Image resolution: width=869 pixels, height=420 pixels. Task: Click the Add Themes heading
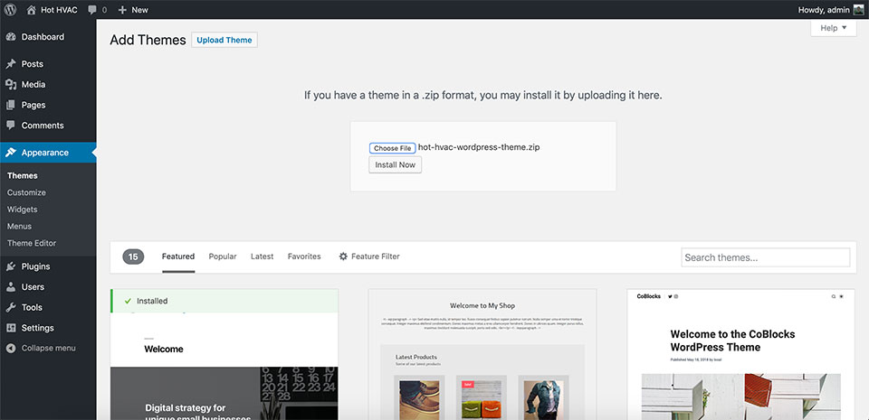pos(148,40)
